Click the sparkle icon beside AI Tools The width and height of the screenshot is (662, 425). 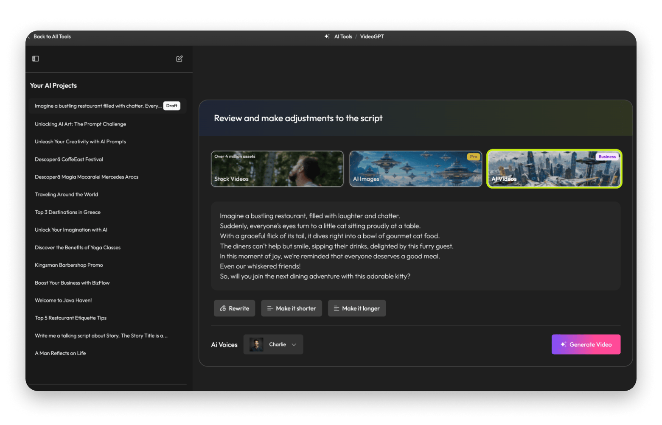(327, 36)
